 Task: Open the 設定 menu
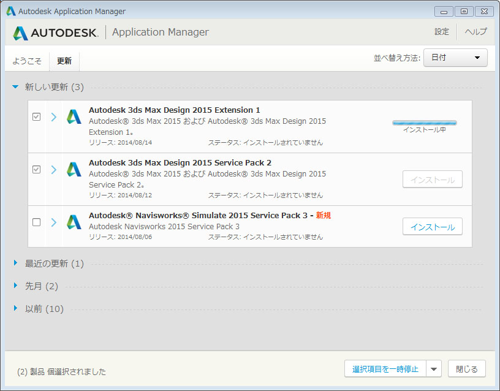click(x=442, y=32)
